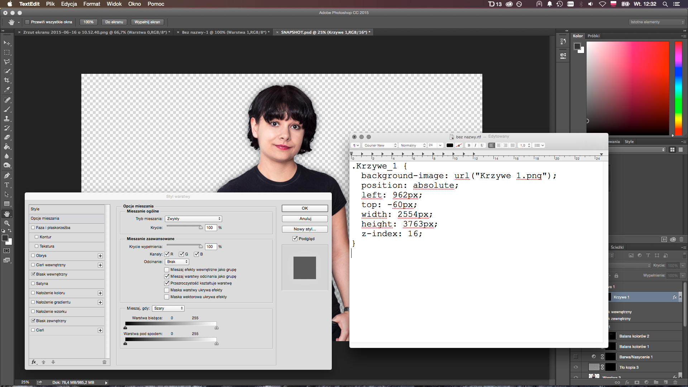Select the Lasso tool
Screen dimensions: 688x387
coord(7,62)
